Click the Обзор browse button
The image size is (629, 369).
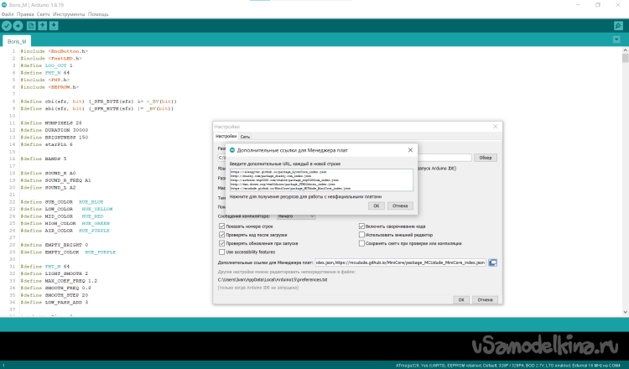[486, 157]
